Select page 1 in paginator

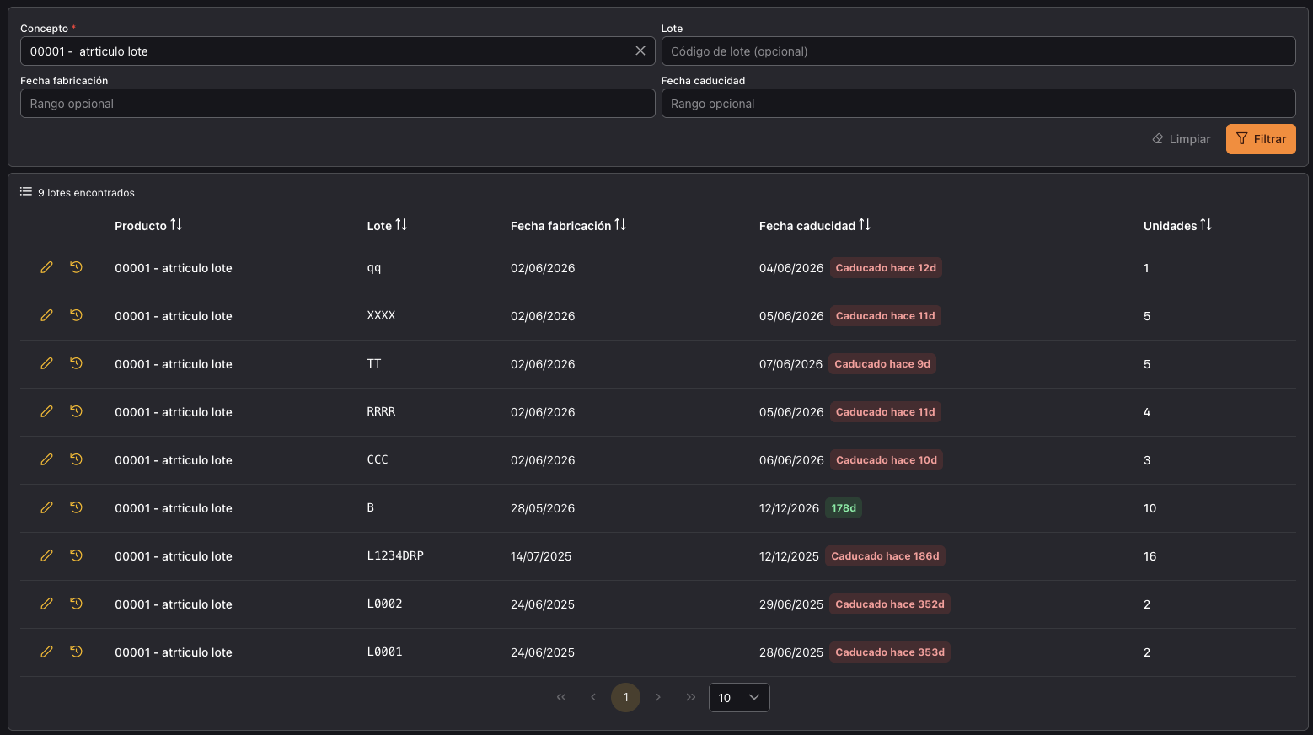pyautogui.click(x=625, y=697)
